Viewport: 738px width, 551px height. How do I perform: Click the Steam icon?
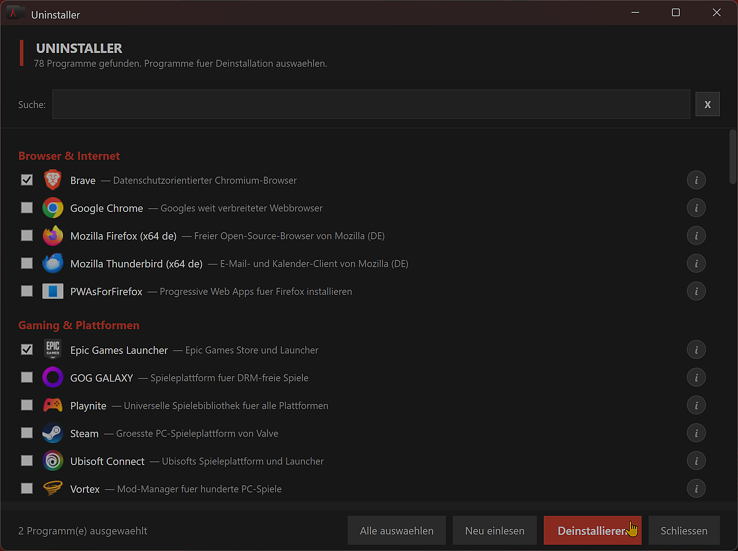[53, 433]
